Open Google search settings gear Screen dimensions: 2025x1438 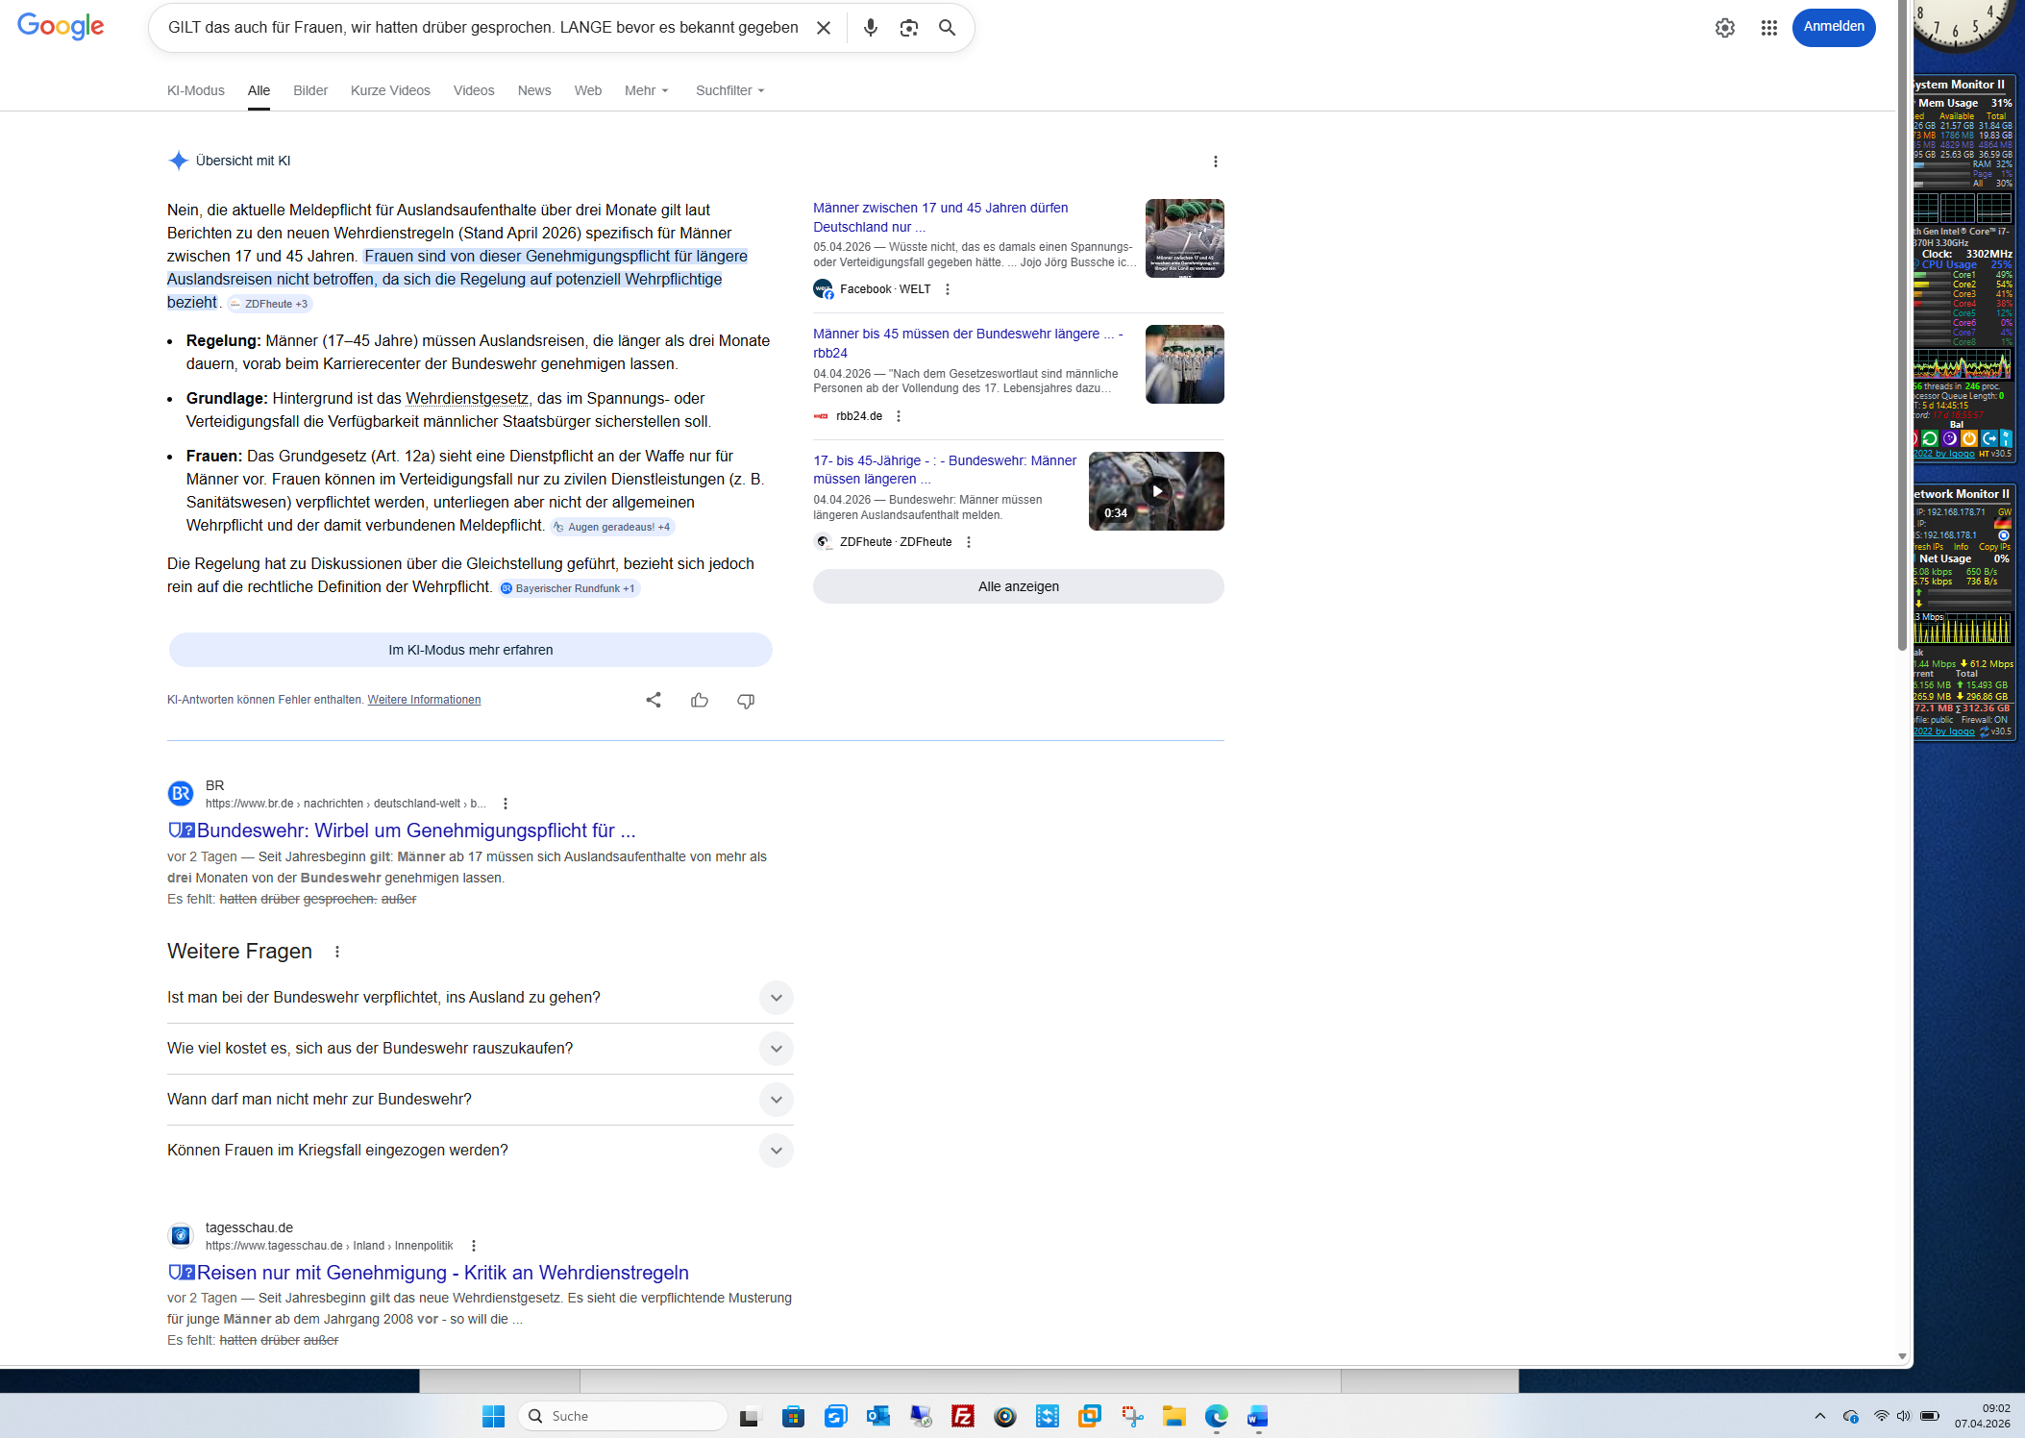click(x=1724, y=28)
